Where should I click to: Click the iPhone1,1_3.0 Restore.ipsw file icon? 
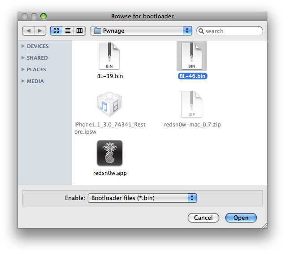(x=109, y=105)
